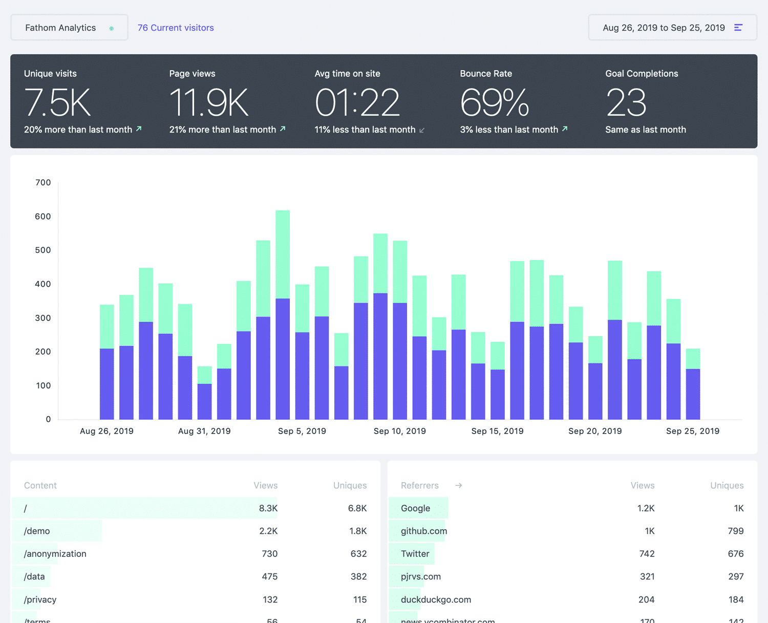The image size is (768, 623).
Task: Select the duckduckgo.com referrer
Action: (x=436, y=599)
